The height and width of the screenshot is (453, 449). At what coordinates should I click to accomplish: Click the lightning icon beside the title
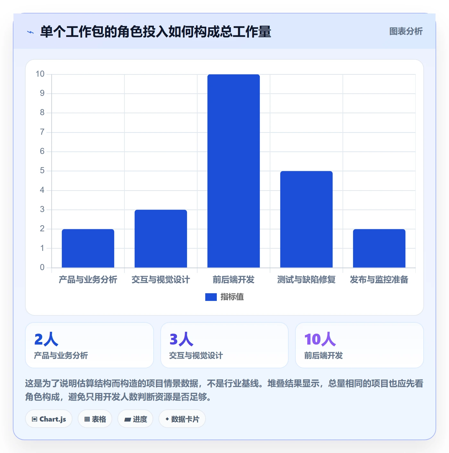click(x=30, y=32)
